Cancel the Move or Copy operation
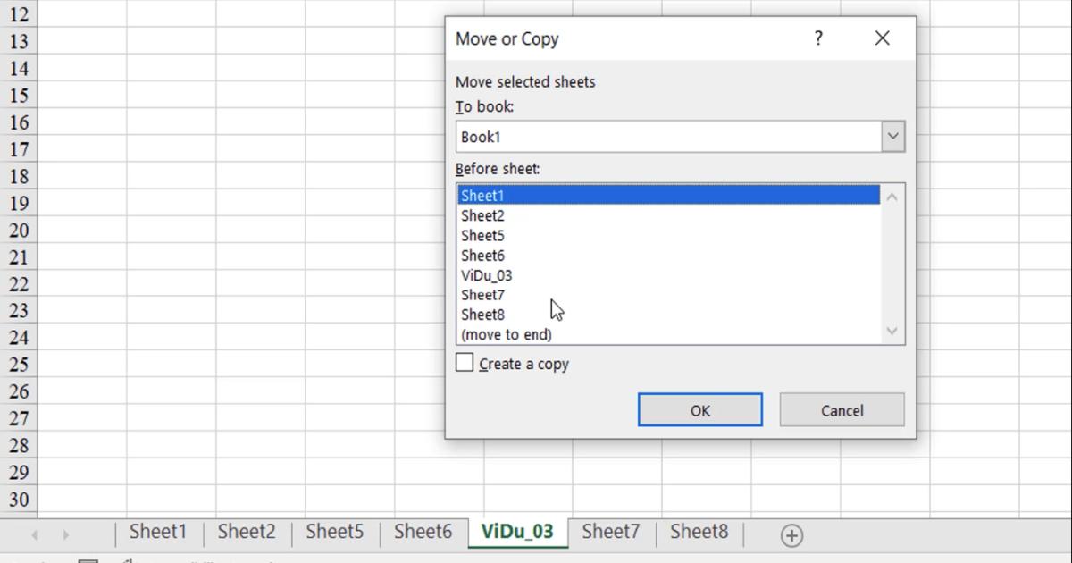 click(841, 409)
